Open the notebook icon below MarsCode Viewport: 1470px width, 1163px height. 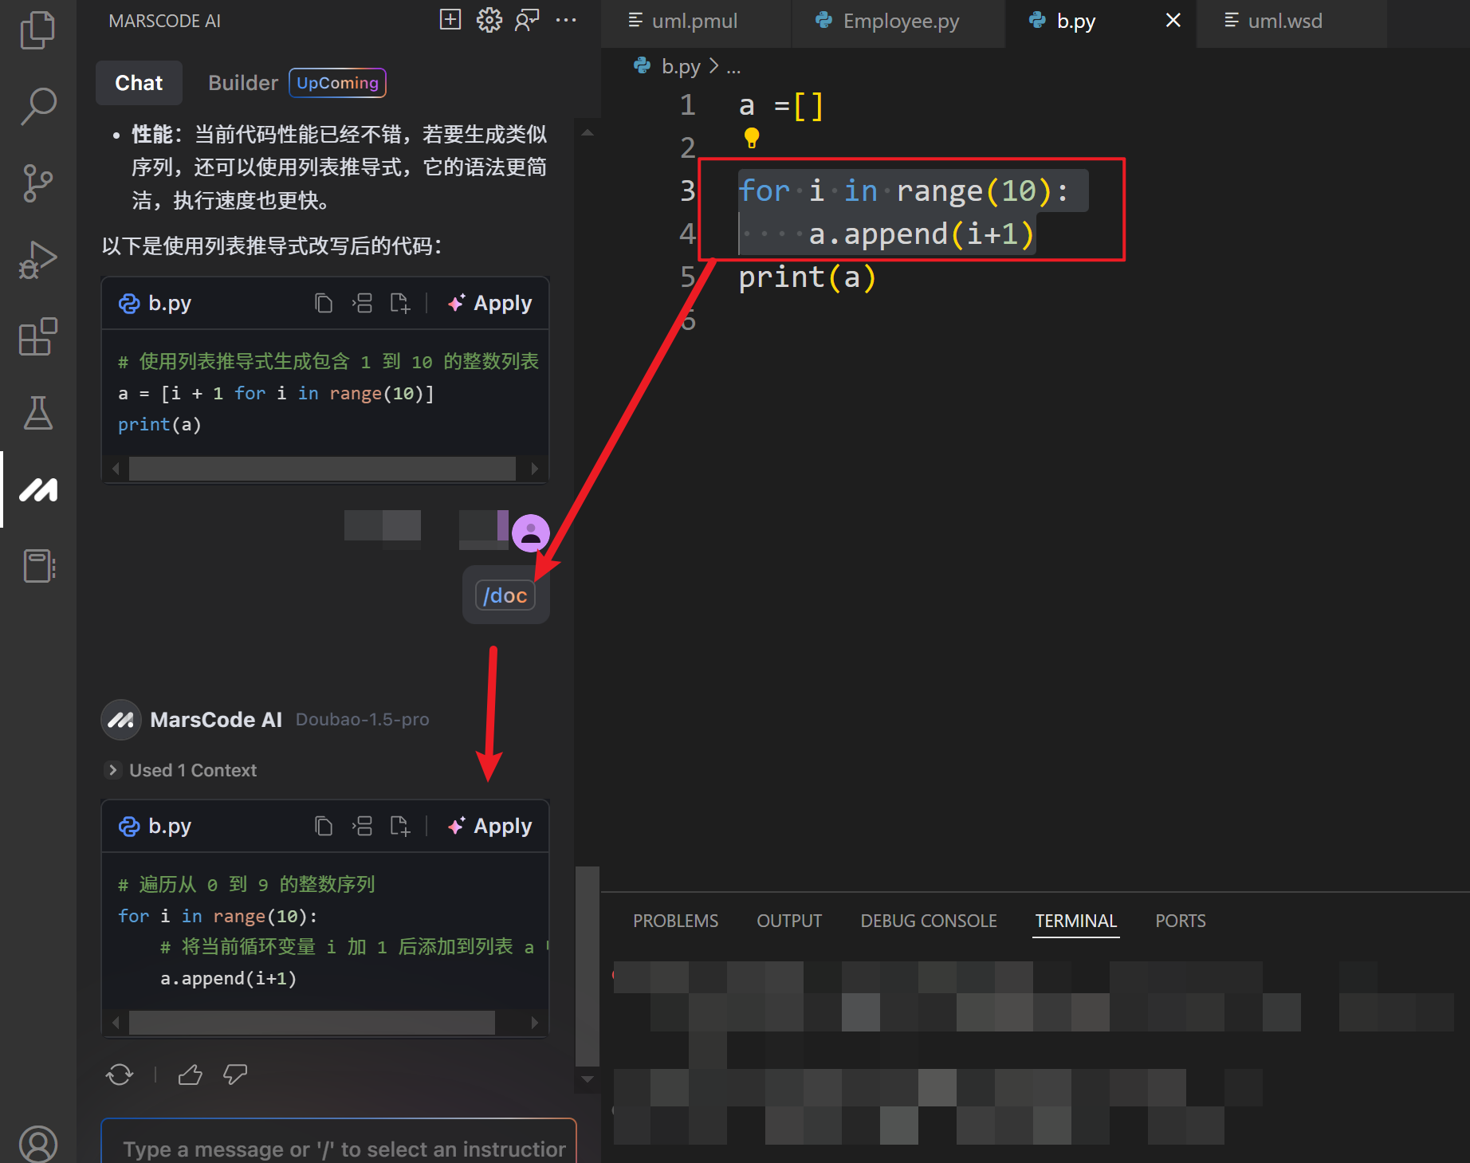37,566
